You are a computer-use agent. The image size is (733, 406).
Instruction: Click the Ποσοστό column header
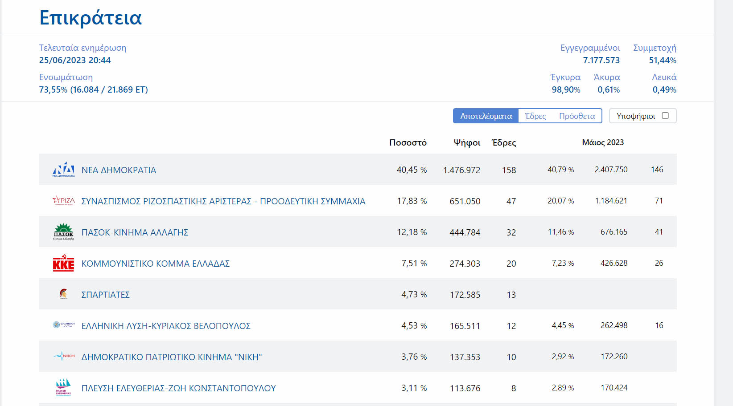(x=408, y=142)
